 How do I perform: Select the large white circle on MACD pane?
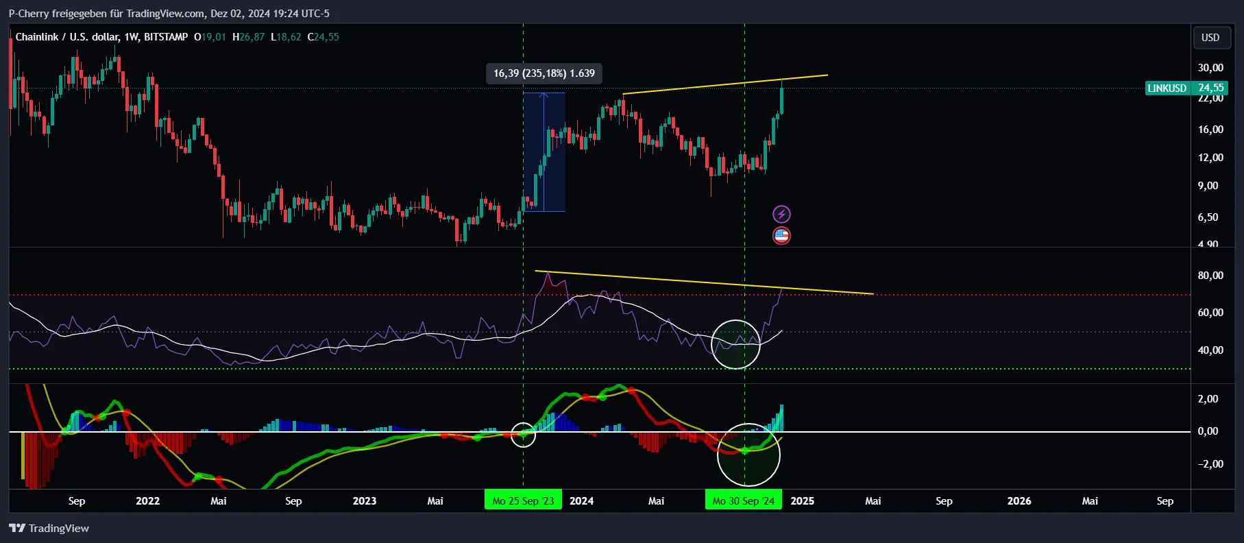(748, 455)
